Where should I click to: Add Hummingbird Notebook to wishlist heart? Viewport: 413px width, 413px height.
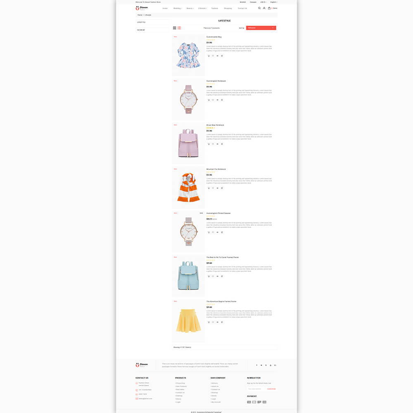[x=213, y=100]
